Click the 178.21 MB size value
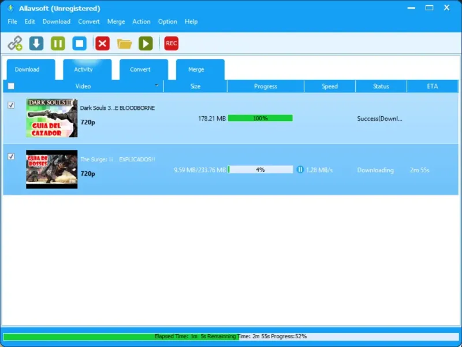 click(212, 119)
